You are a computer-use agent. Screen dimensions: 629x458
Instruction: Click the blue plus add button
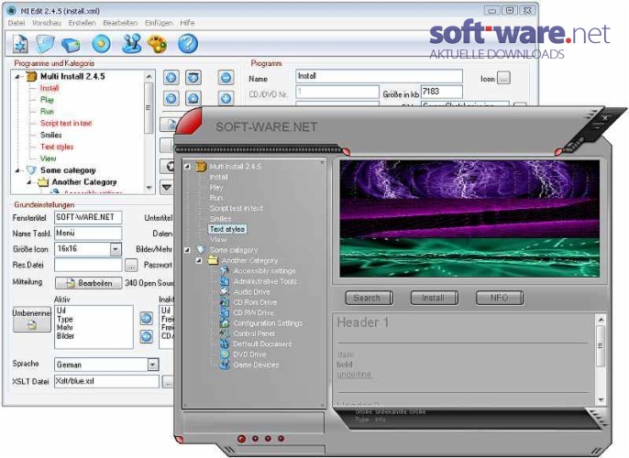[x=226, y=98]
